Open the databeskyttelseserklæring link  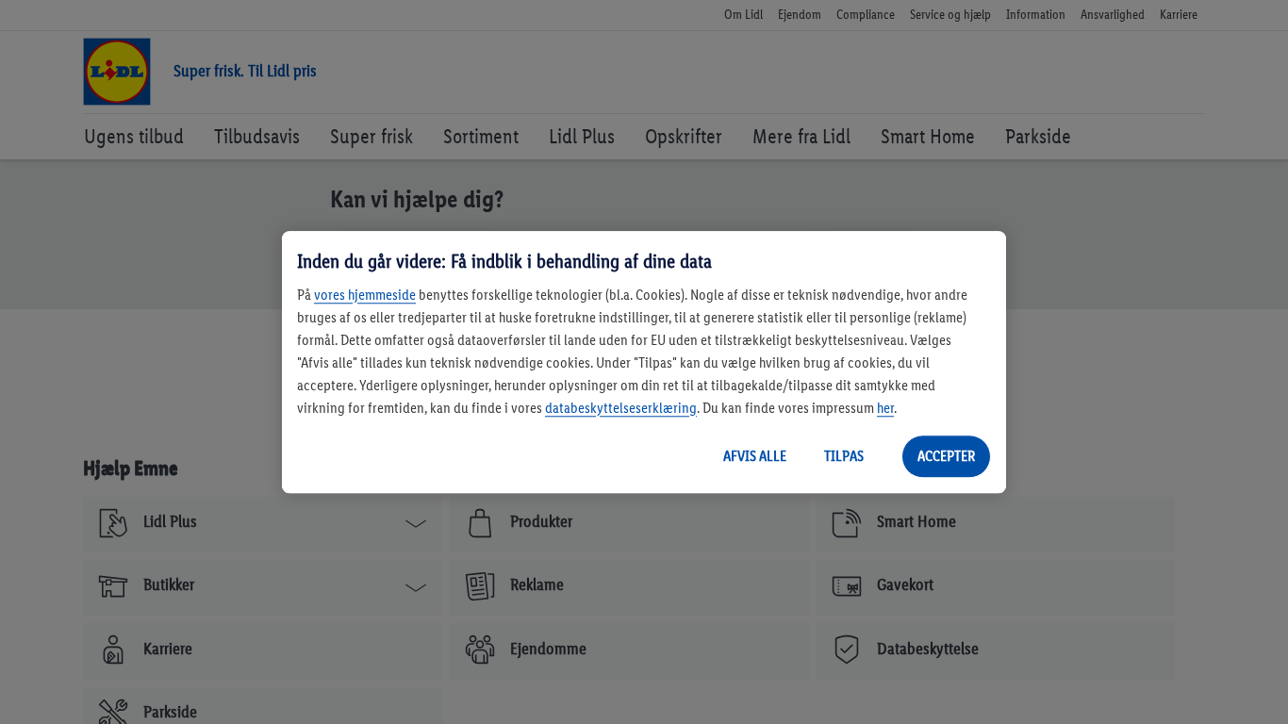click(620, 408)
